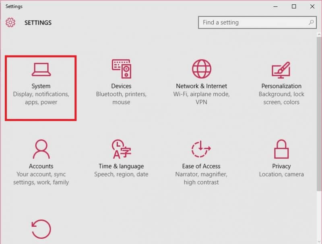This screenshot has height=244, width=322.
Task: Click 'Wi-Fi, airplane mode, VPN' description
Action: 201,98
